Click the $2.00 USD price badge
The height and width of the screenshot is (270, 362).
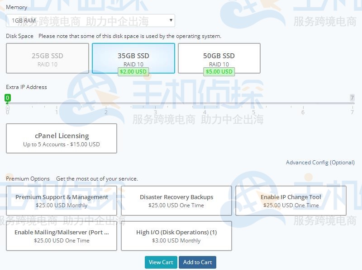(x=133, y=71)
